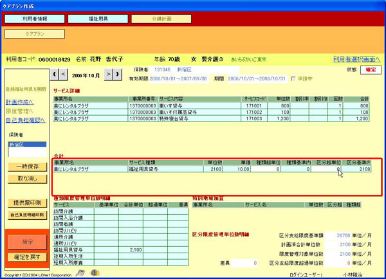Screen dimensions: 386x279
Task: Click the 福祉用具貸与 cell in 合計 table
Action: (x=166, y=169)
